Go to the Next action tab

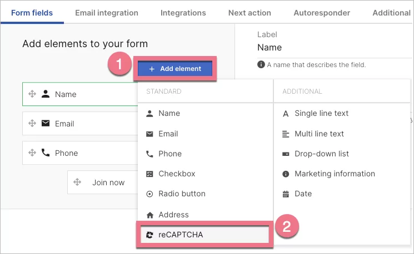pos(250,13)
